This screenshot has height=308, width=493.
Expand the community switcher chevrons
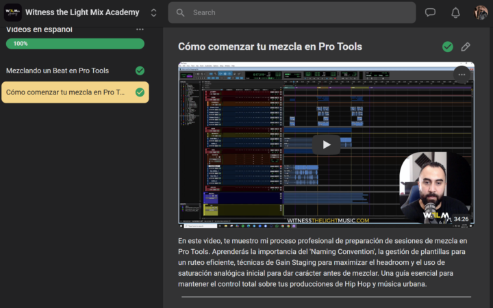coord(153,12)
